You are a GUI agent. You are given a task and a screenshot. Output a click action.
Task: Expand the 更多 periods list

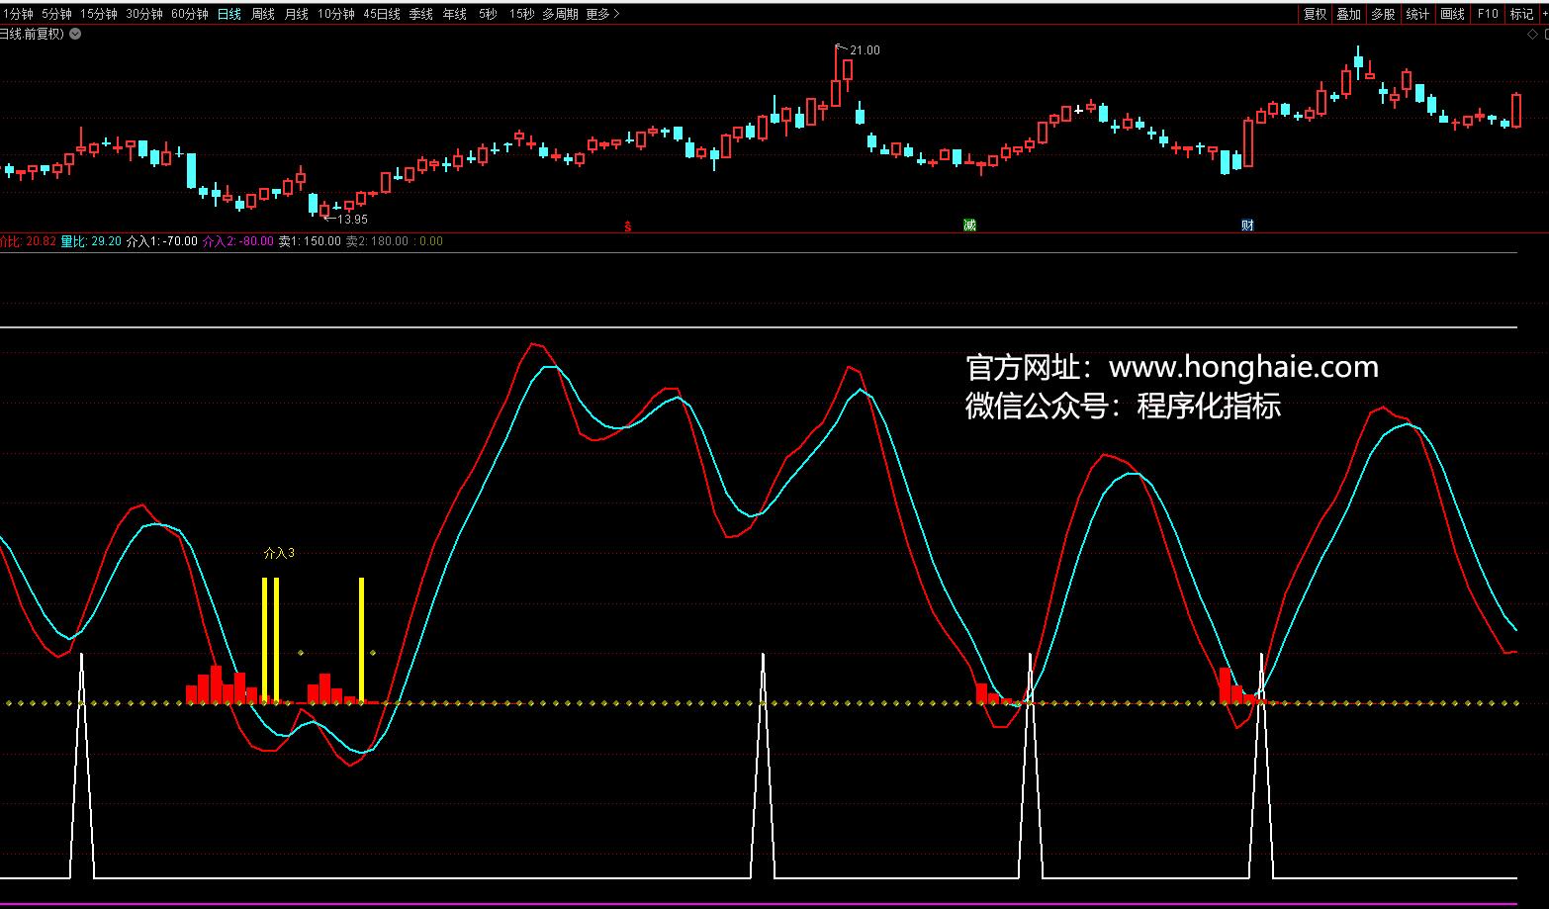coord(602,14)
